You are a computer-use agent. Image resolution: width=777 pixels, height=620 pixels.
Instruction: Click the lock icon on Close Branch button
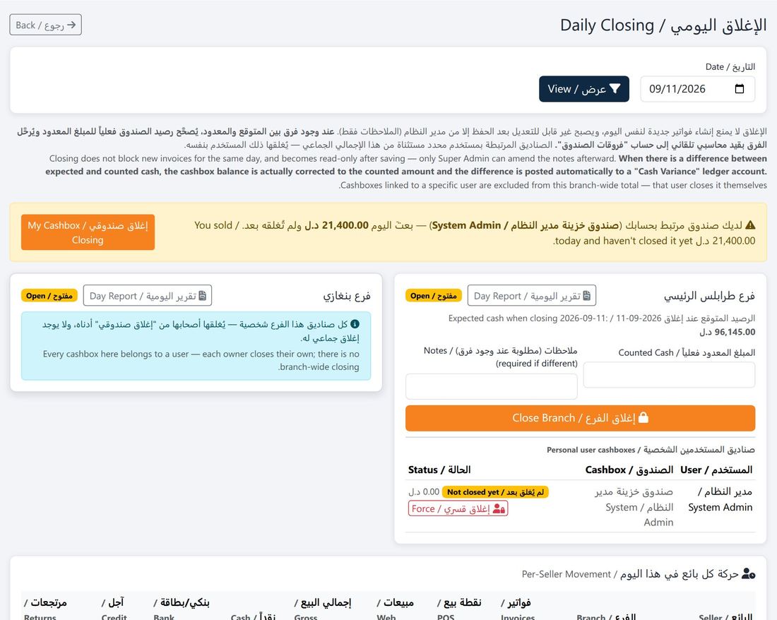(643, 417)
